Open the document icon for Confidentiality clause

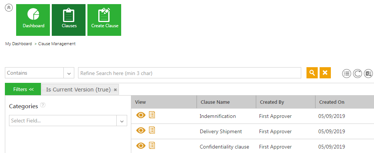click(x=152, y=146)
